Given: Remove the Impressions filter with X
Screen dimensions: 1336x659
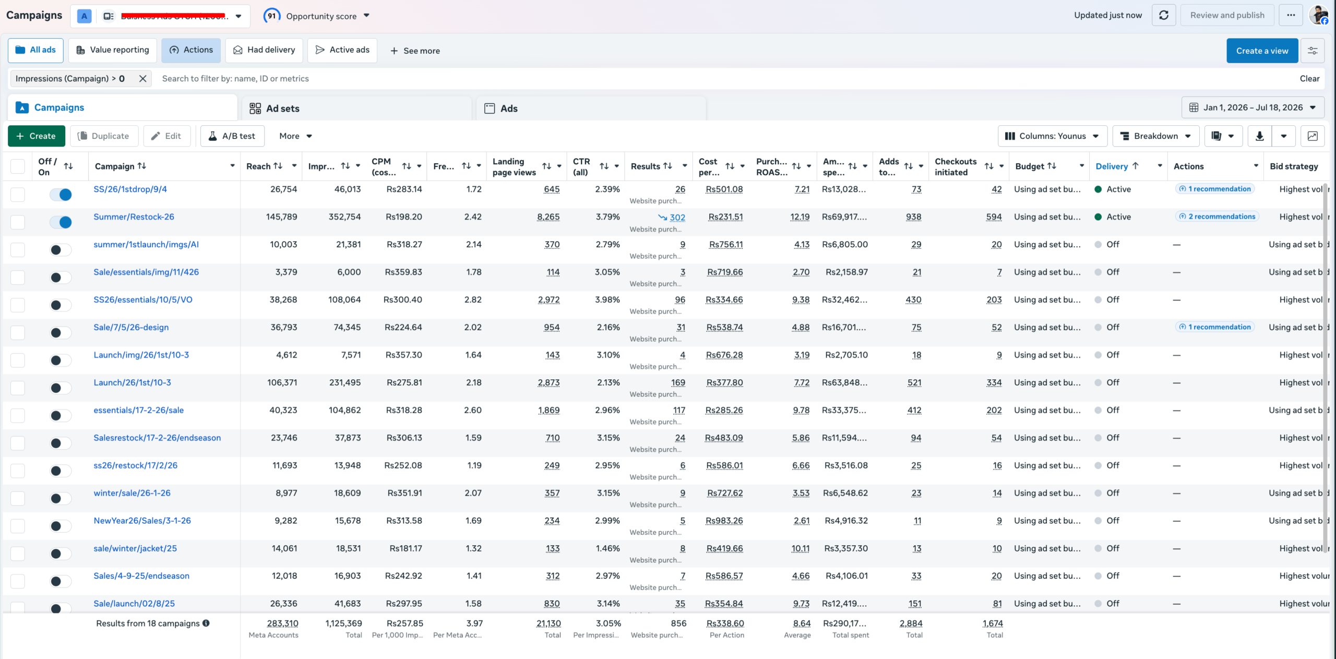Looking at the screenshot, I should pos(142,79).
